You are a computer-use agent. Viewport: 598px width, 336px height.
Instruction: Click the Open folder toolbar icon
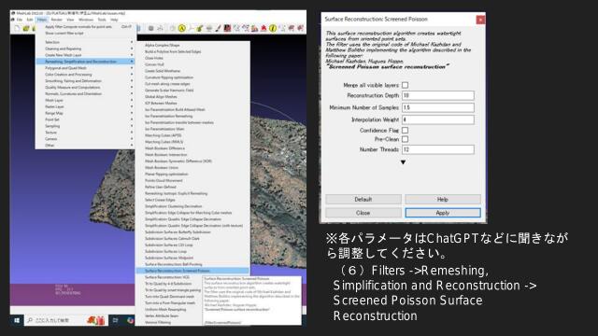pos(26,28)
